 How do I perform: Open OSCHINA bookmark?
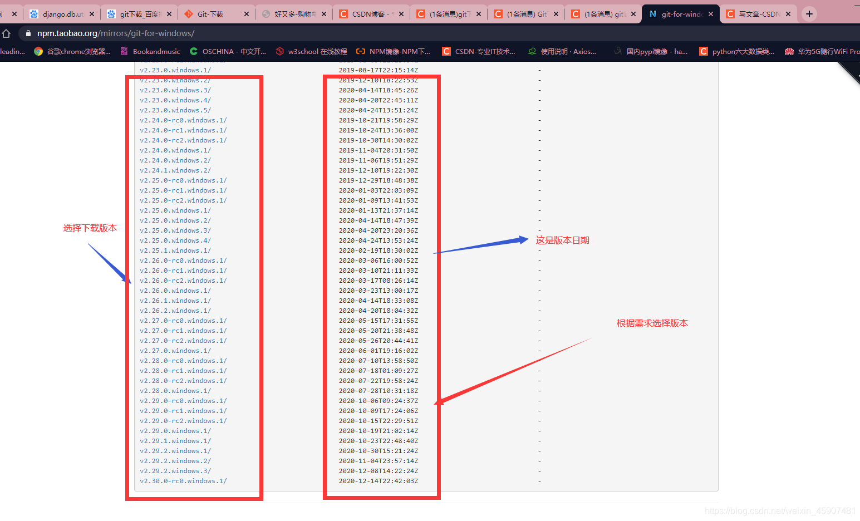pyautogui.click(x=228, y=51)
